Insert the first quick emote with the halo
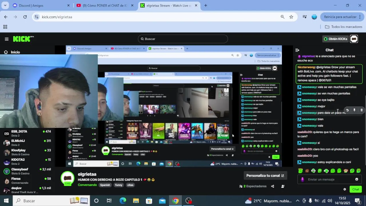 tap(300, 171)
